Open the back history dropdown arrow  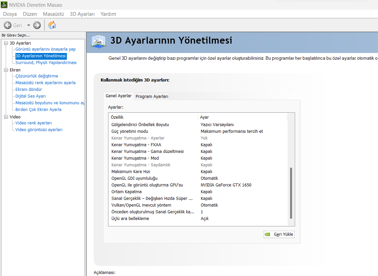29,25
